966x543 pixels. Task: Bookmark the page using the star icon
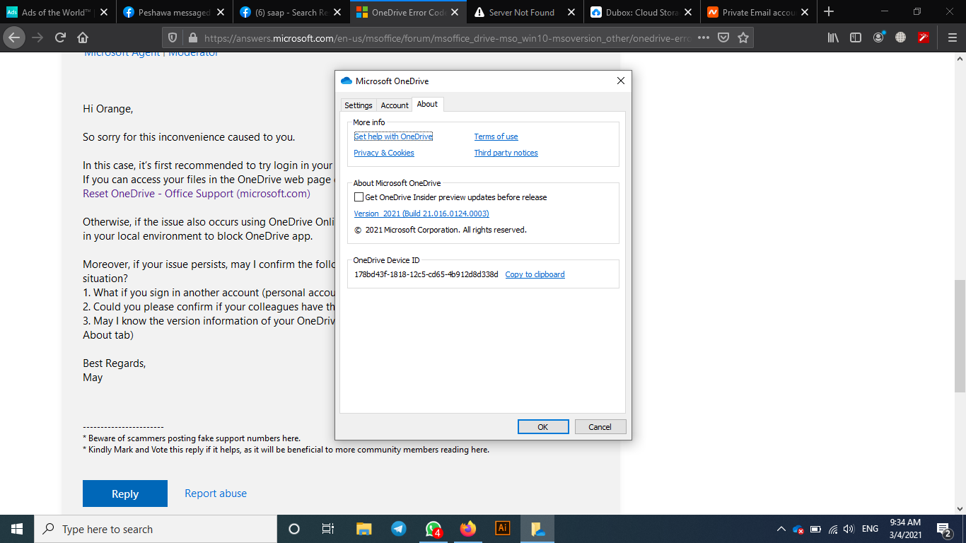coord(743,37)
